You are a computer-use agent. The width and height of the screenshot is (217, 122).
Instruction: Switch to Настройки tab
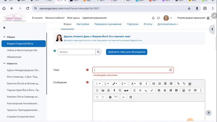[x=83, y=24]
